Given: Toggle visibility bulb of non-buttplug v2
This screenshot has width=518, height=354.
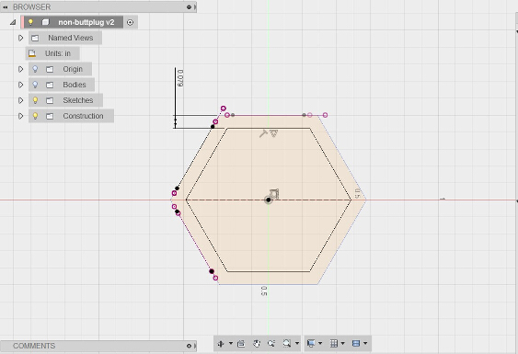Looking at the screenshot, I should tap(30, 22).
